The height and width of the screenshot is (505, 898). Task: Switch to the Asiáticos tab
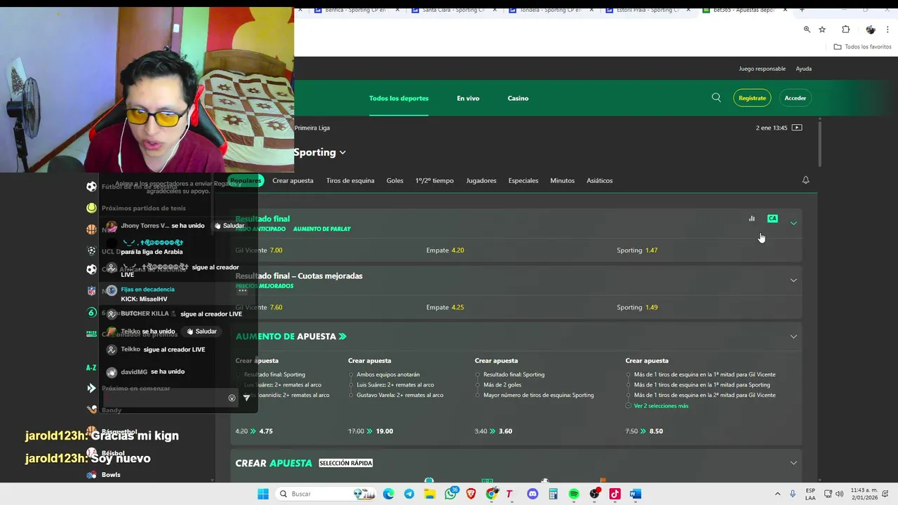(x=600, y=180)
